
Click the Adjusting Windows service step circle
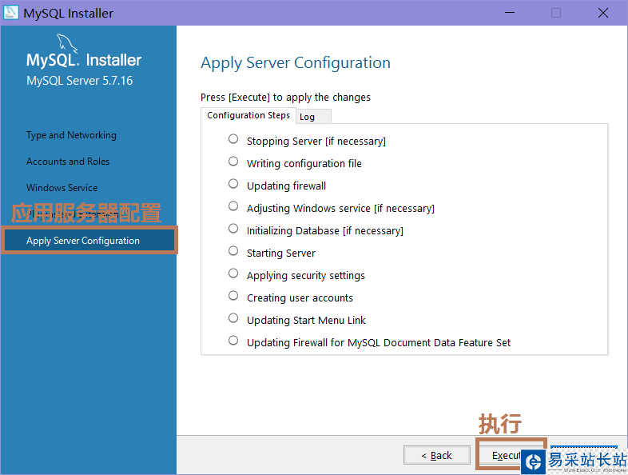click(233, 206)
